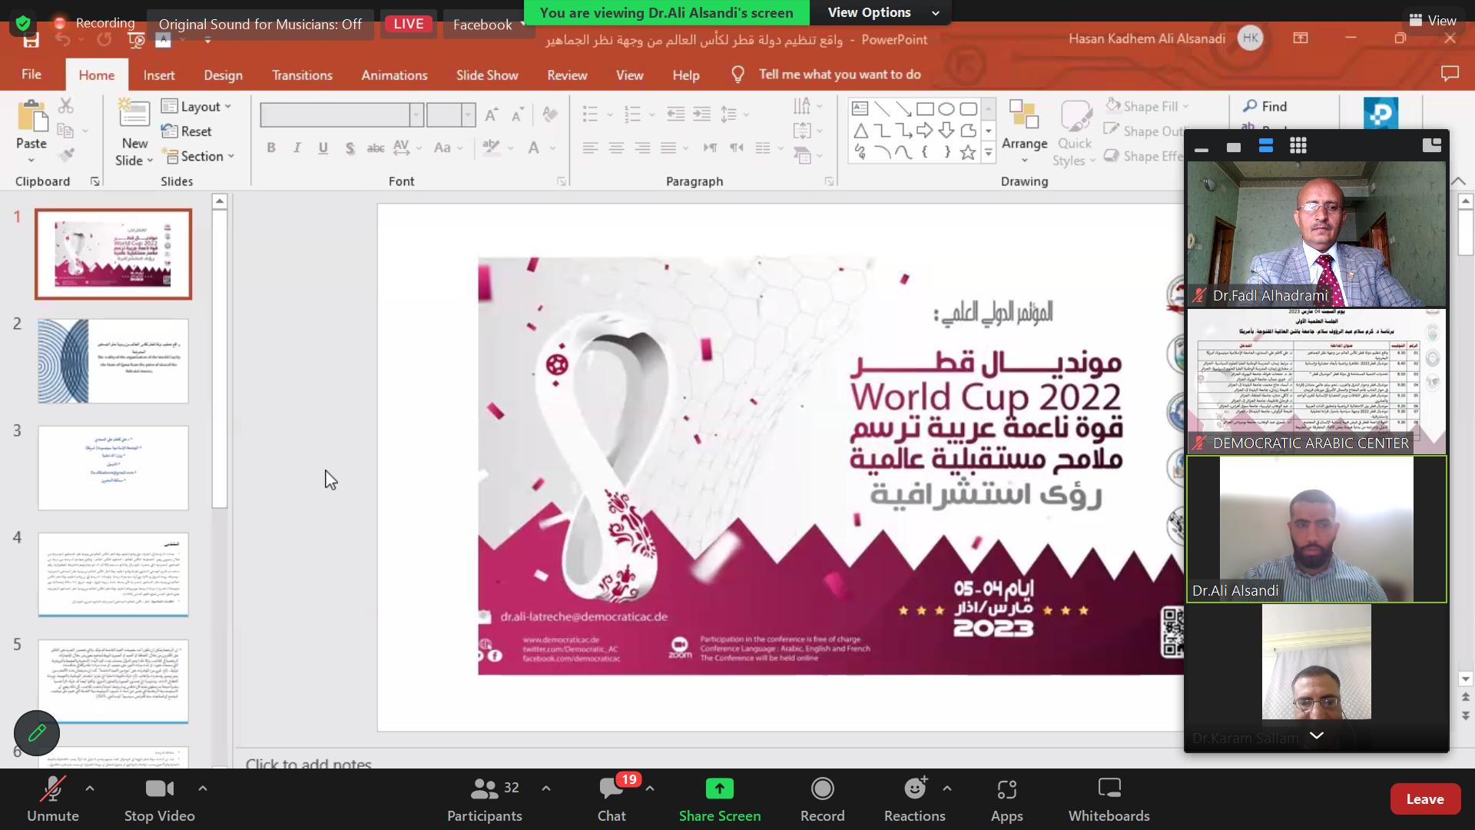Open the Participants list
Image resolution: width=1475 pixels, height=830 pixels.
(x=484, y=789)
